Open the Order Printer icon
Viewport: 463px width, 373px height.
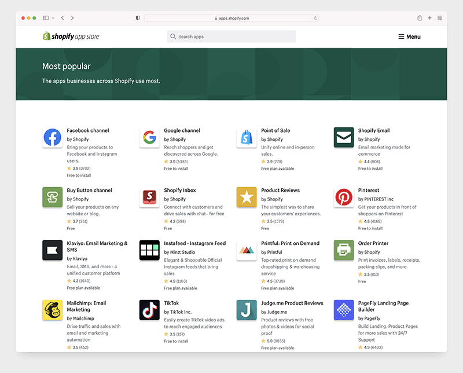344,250
